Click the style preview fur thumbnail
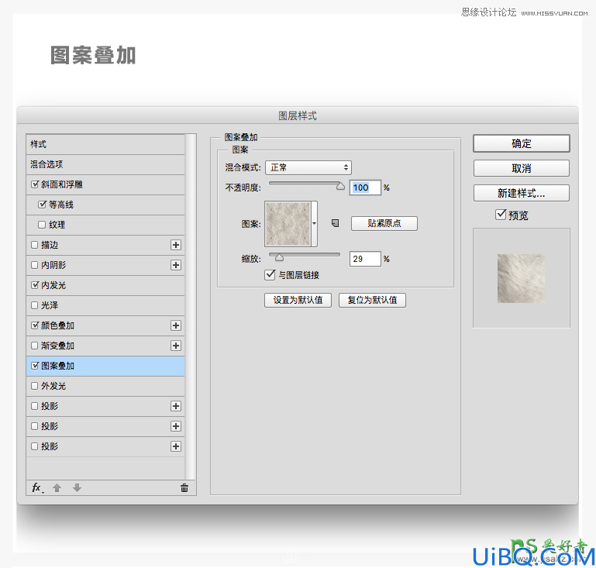 pyautogui.click(x=521, y=278)
